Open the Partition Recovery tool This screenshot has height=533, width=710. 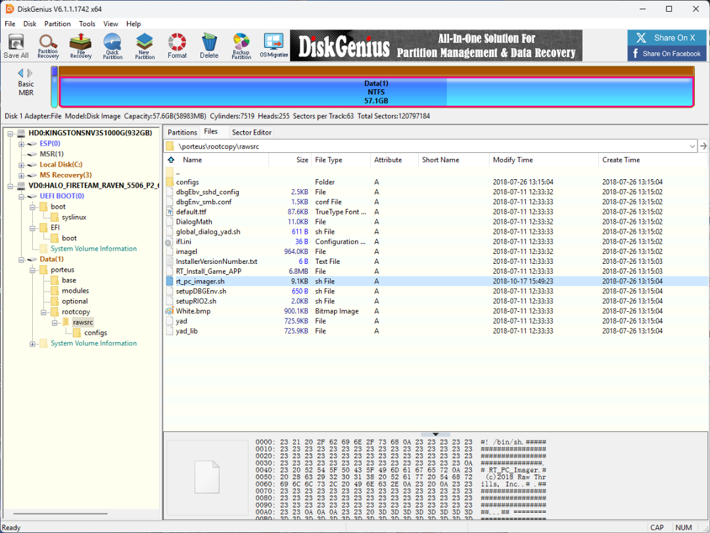tap(48, 46)
